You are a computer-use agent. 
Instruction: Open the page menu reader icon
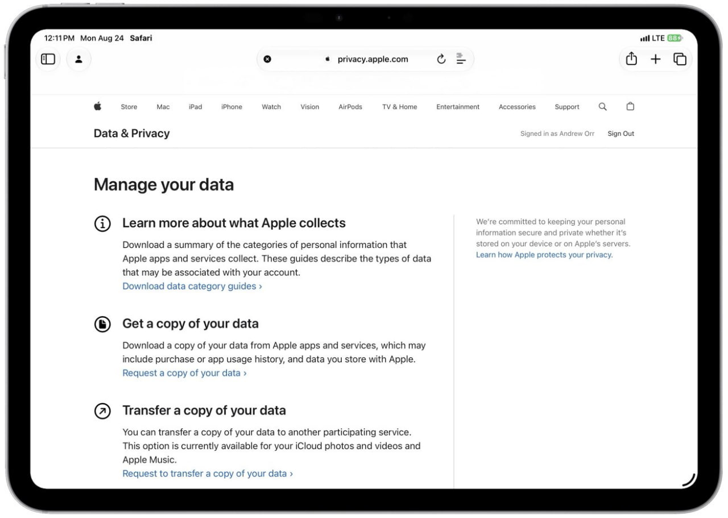click(x=461, y=59)
